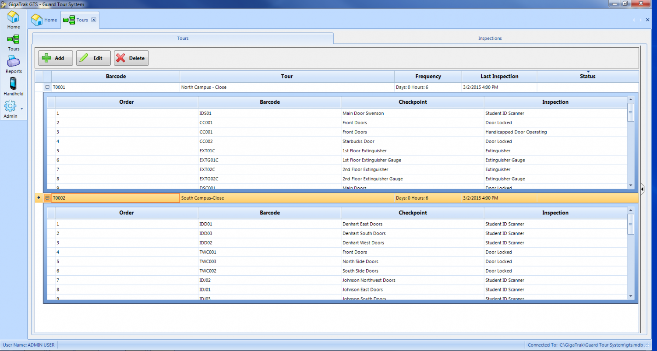Screen dimensions: 657x351
Task: Switch to the Inspections tab
Action: [x=490, y=38]
